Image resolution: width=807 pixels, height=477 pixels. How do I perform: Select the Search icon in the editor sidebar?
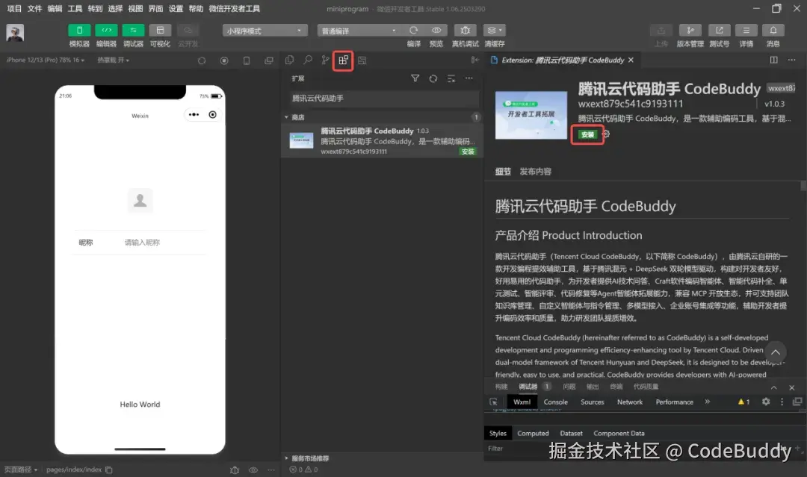(x=307, y=61)
